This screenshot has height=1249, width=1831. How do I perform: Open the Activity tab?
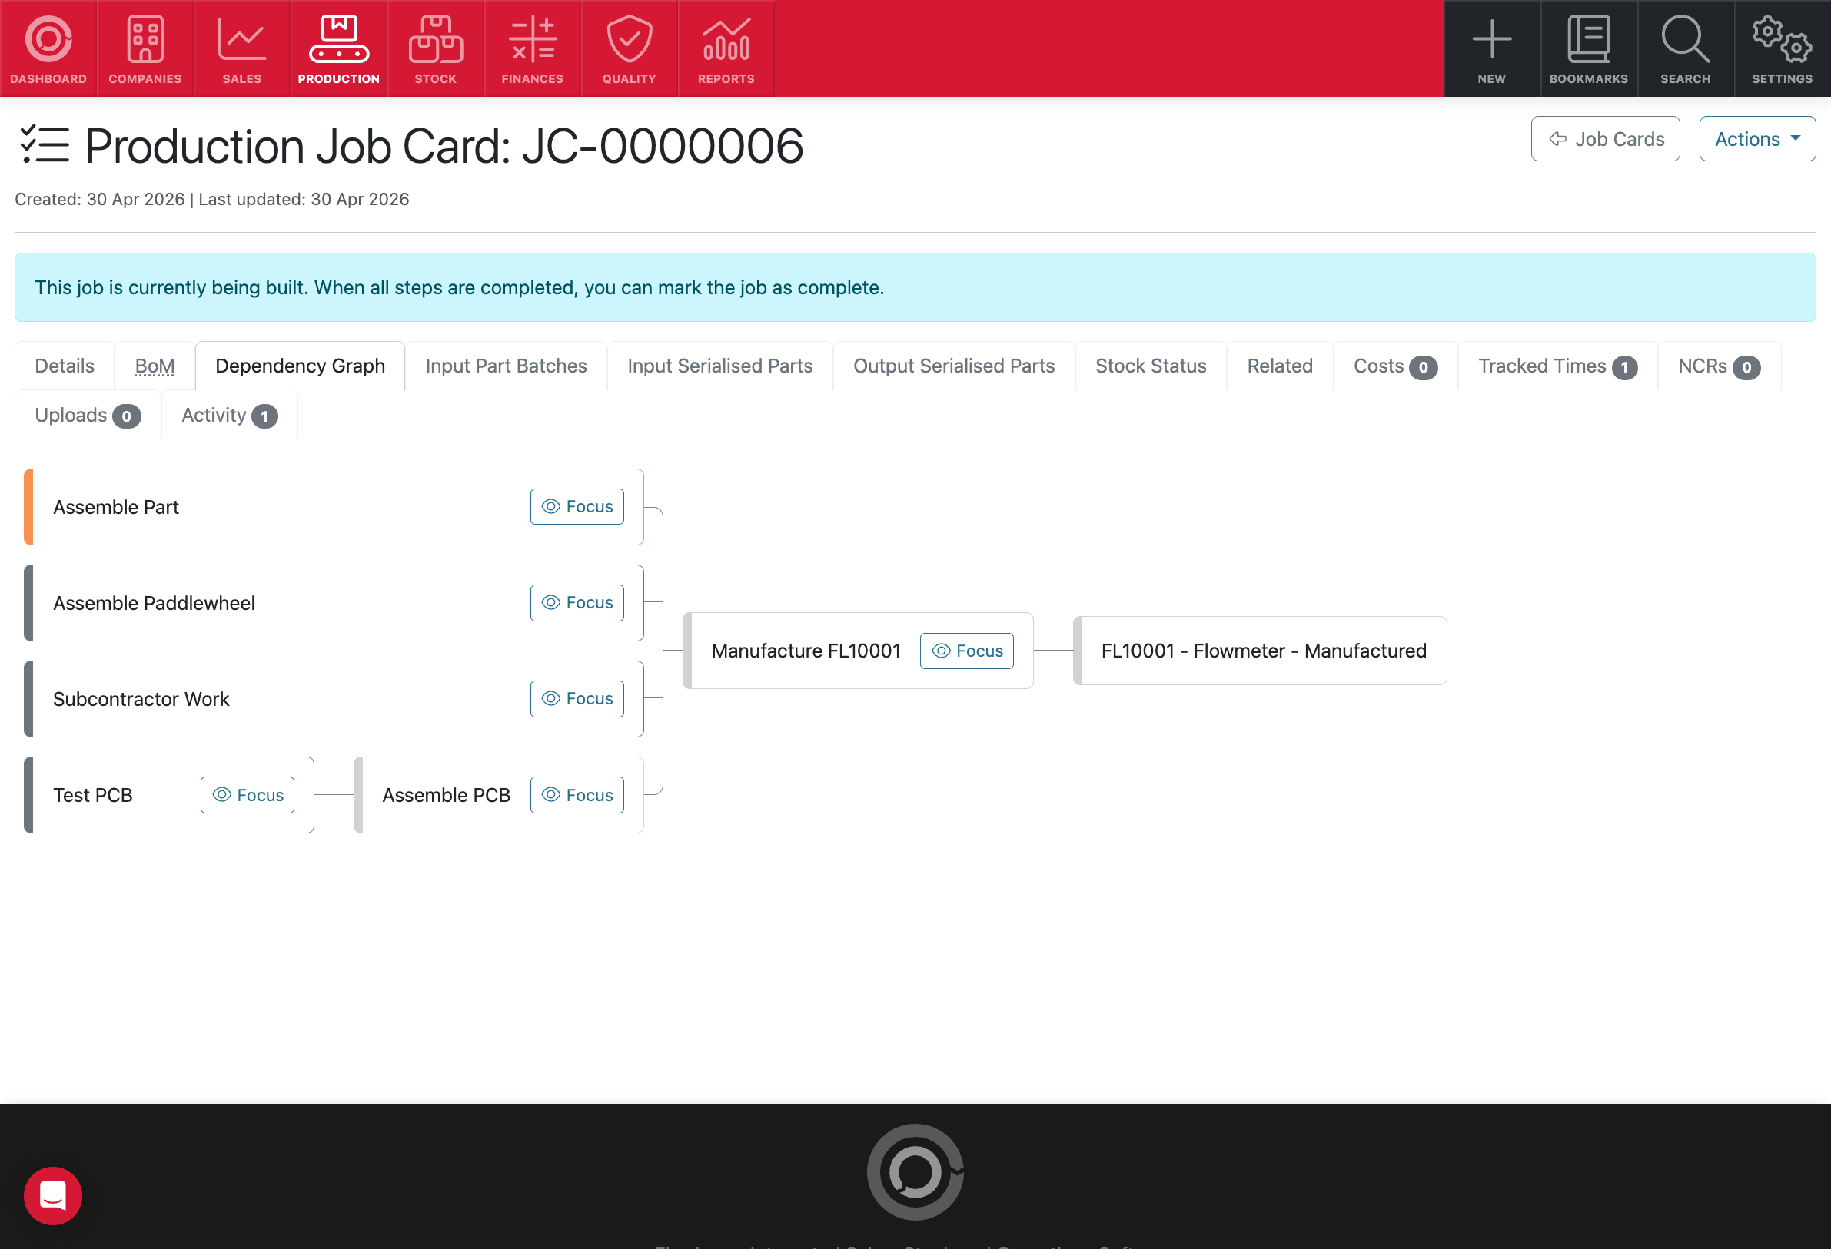[x=229, y=415]
